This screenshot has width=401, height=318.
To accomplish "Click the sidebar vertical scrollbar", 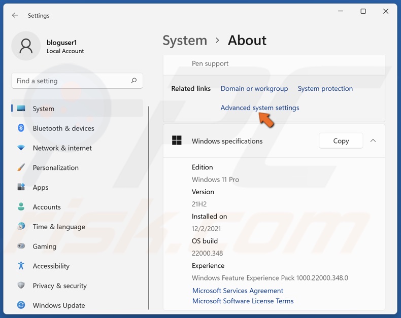I will tap(148, 207).
